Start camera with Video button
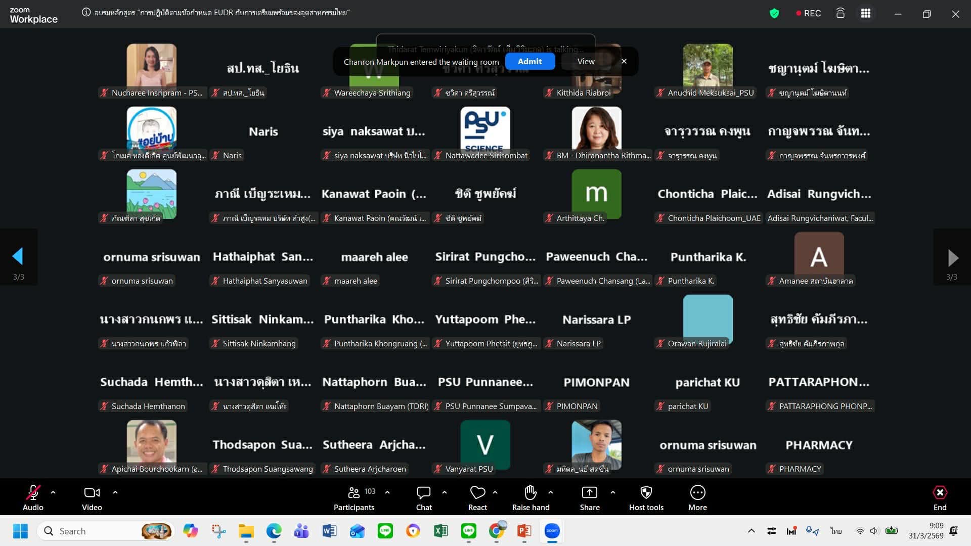The width and height of the screenshot is (971, 546). tap(92, 492)
